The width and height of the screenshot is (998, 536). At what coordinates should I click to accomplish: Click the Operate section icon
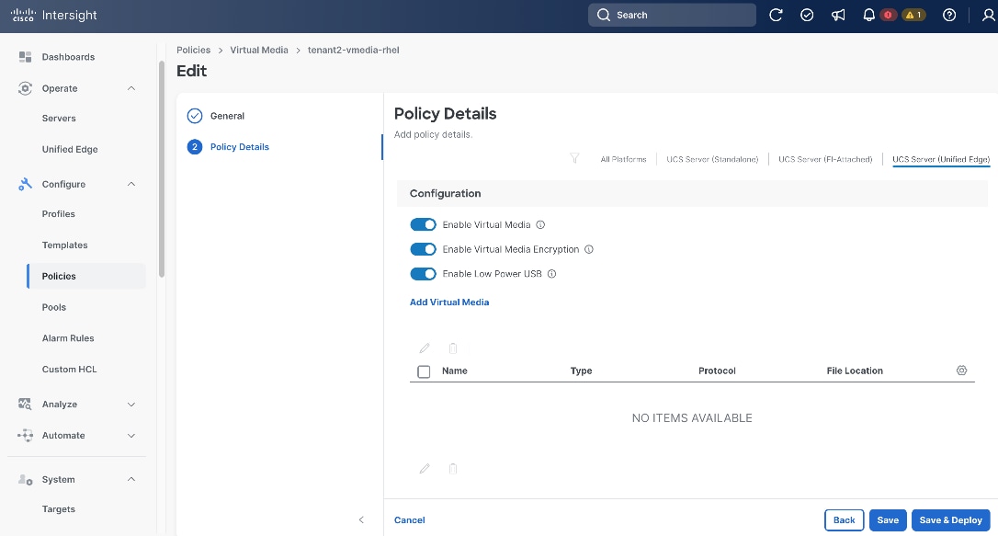coord(25,88)
